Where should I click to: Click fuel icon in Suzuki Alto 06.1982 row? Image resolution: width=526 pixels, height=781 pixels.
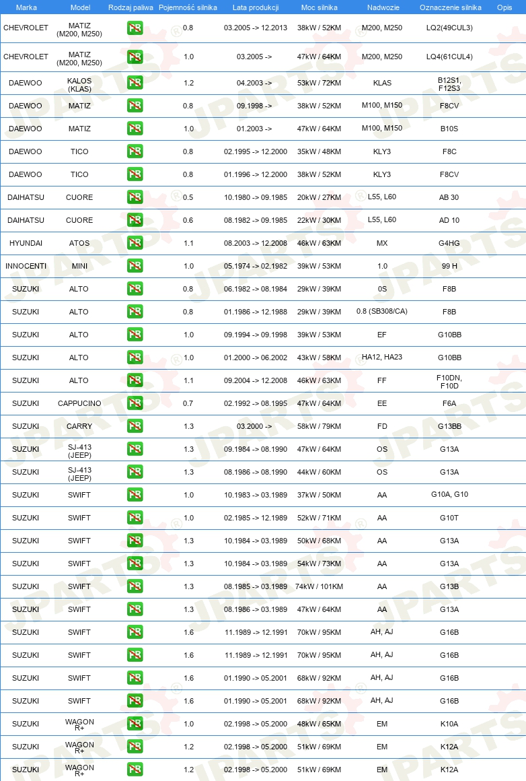click(135, 289)
